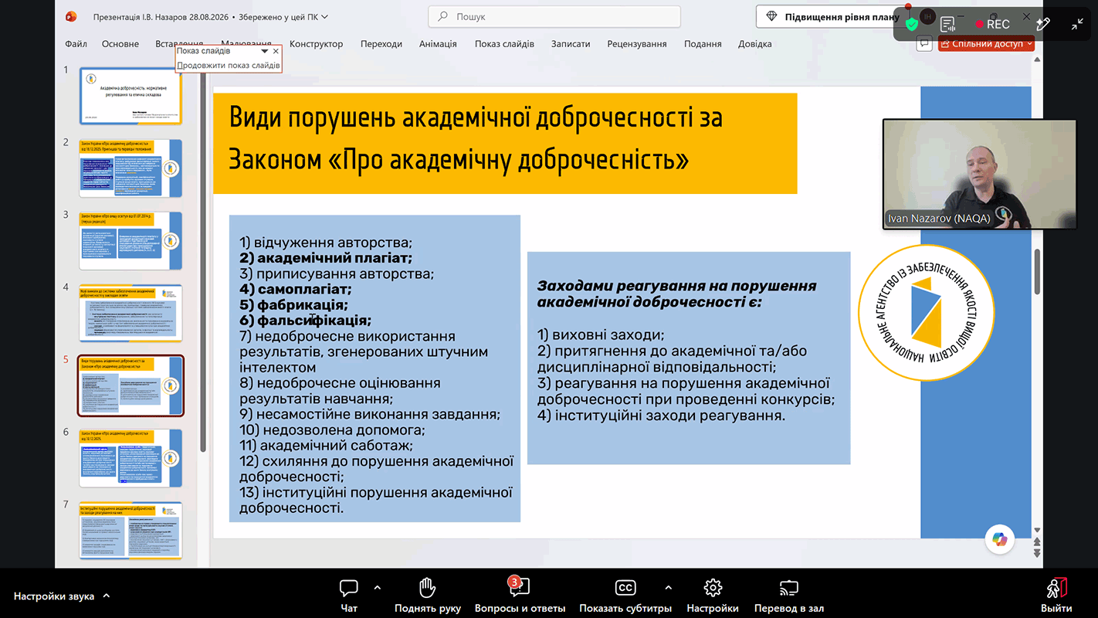Open the live transcript icon

point(947,24)
